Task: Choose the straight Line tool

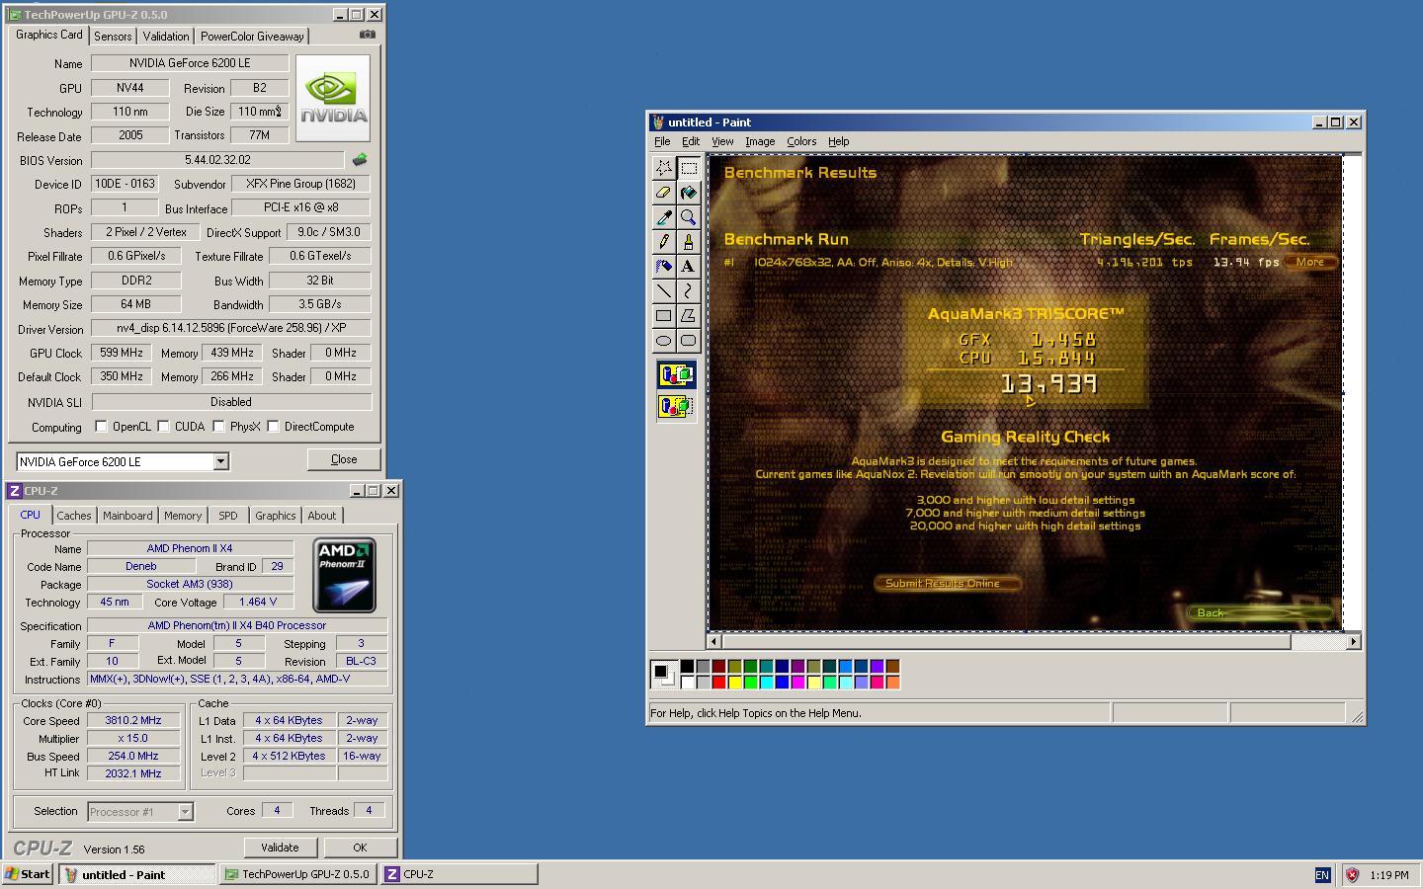Action: (664, 291)
